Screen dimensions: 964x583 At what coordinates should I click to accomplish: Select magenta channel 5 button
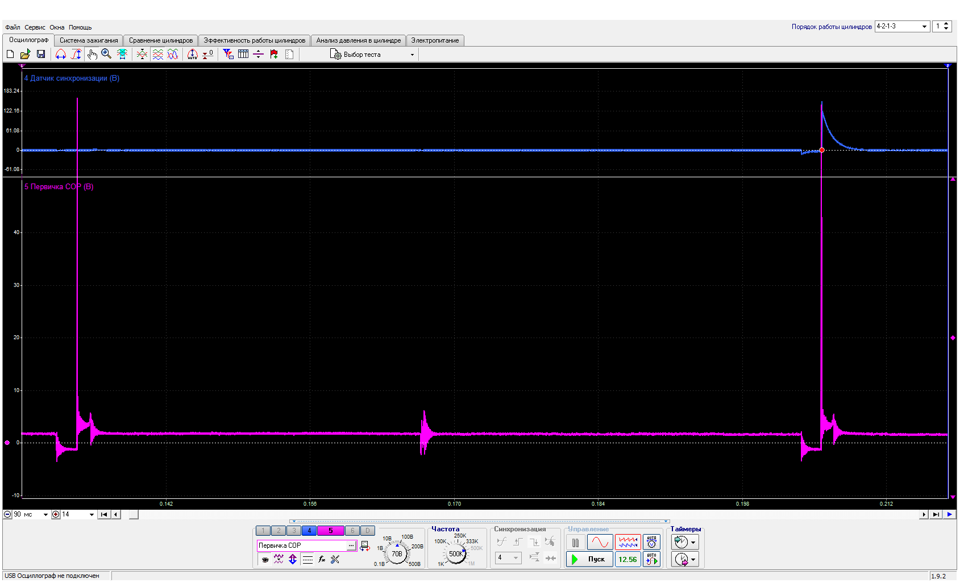click(331, 531)
